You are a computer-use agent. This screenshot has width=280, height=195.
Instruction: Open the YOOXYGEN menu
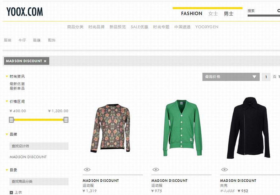[x=207, y=27]
